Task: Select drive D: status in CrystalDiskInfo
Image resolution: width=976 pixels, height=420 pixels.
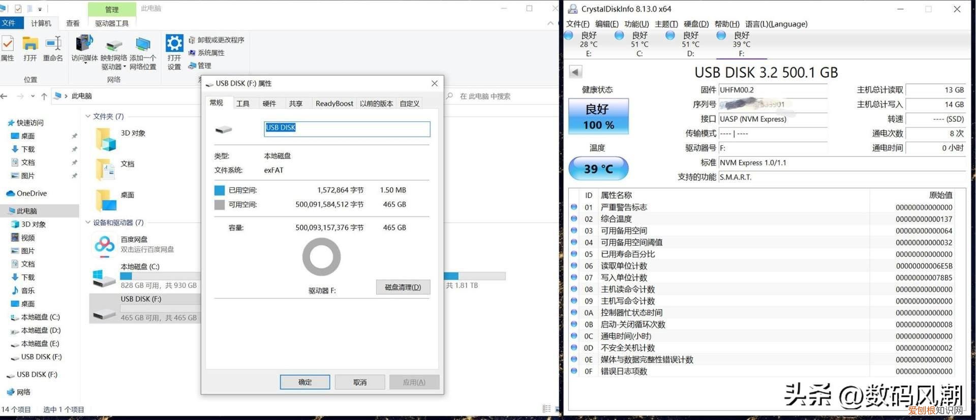Action: click(x=690, y=44)
